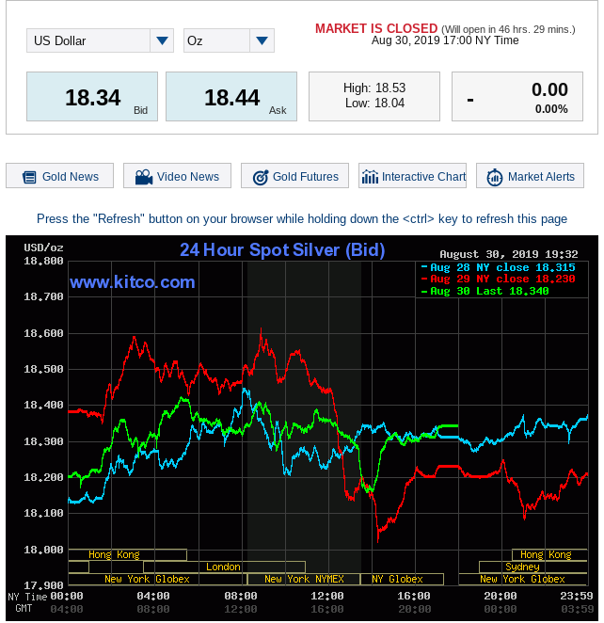
Task: Click the Aug 28 NY close 18.315 legend
Action: [x=498, y=267]
